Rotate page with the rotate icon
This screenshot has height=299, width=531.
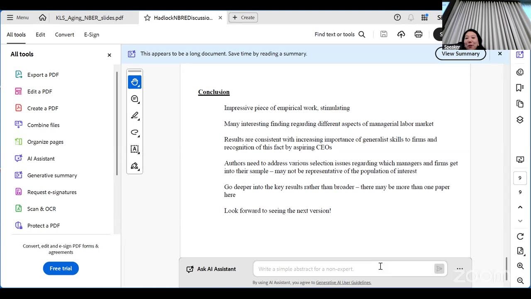(x=520, y=236)
